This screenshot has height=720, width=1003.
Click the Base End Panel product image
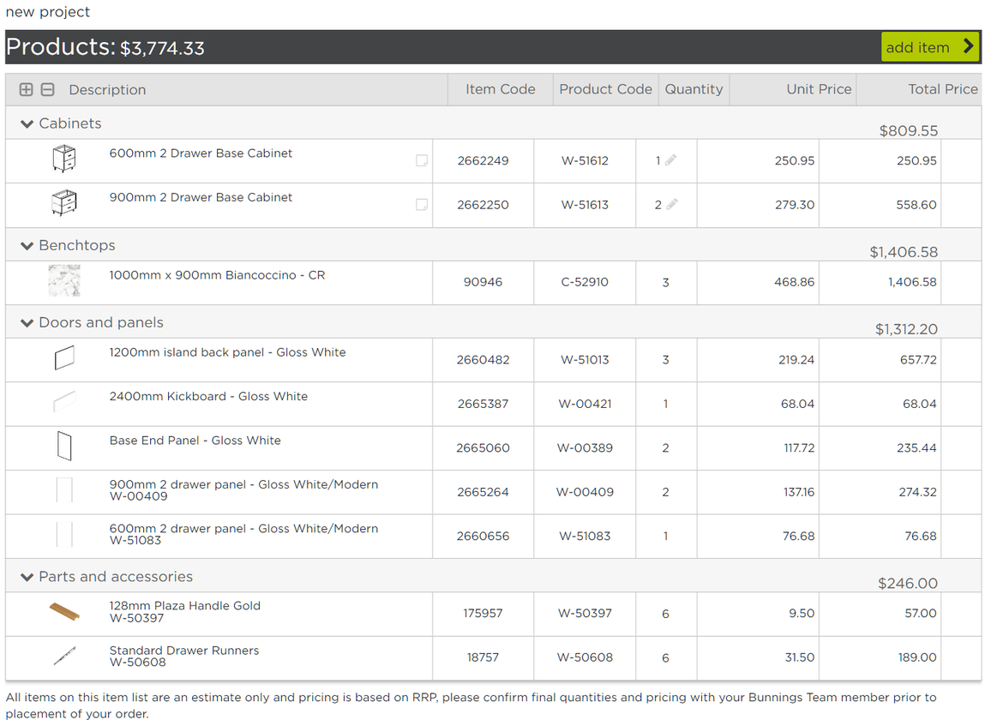[x=64, y=447]
